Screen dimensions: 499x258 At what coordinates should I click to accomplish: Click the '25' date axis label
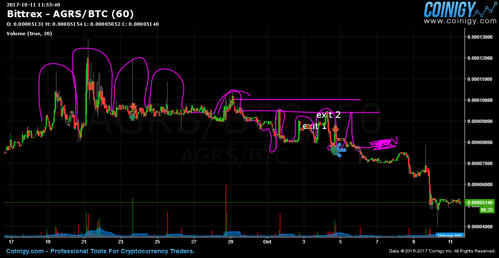157,242
